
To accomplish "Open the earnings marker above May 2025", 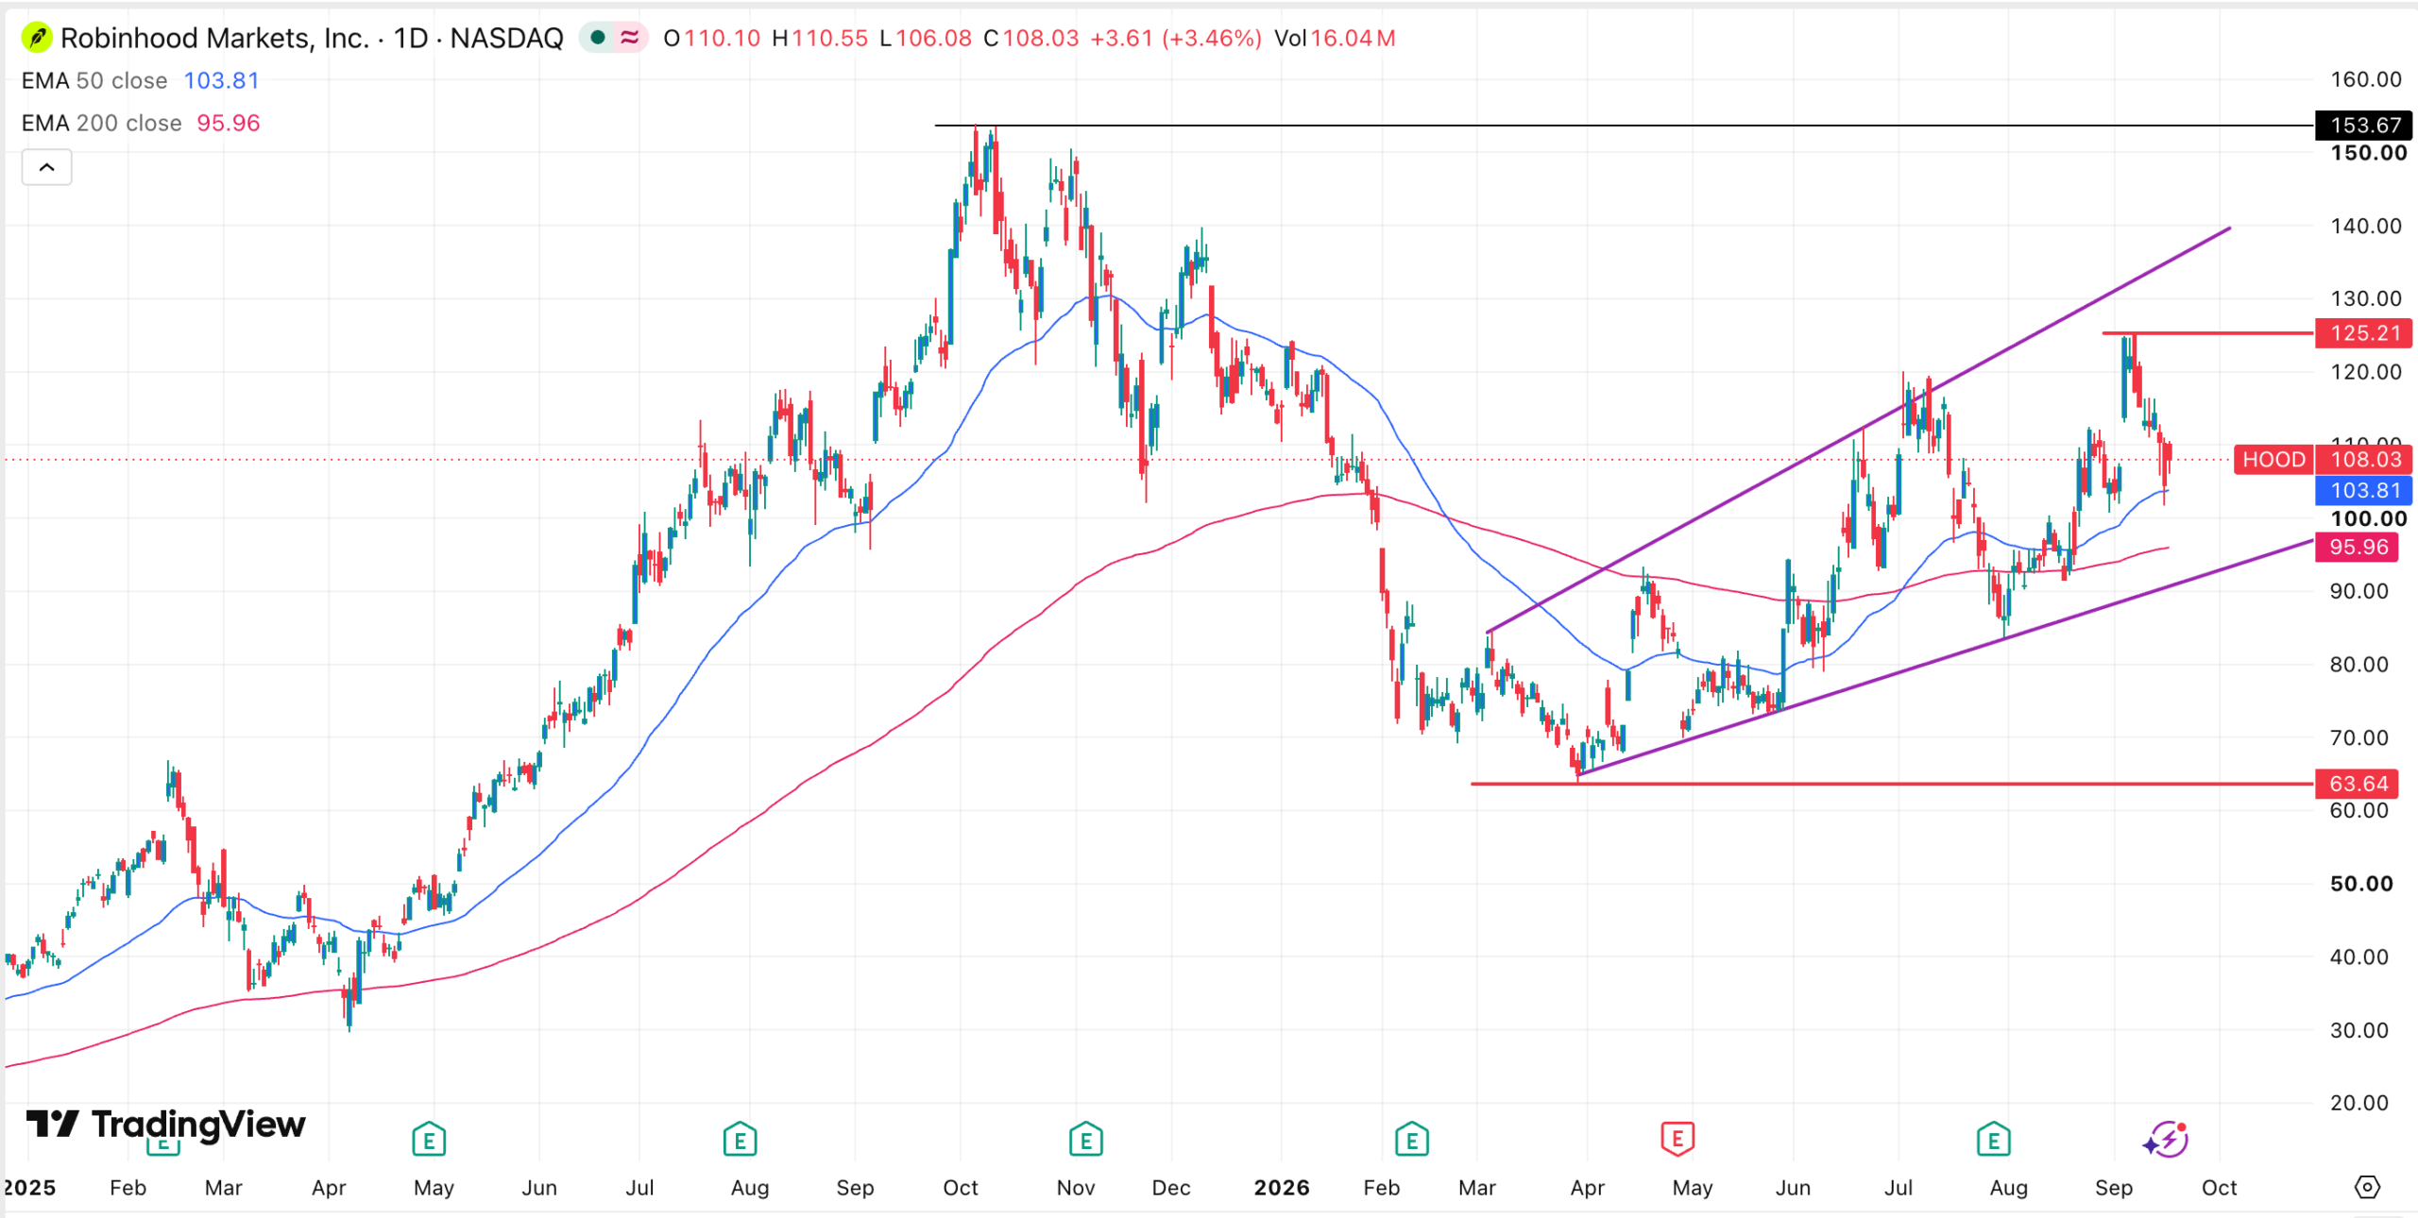I will [x=429, y=1140].
